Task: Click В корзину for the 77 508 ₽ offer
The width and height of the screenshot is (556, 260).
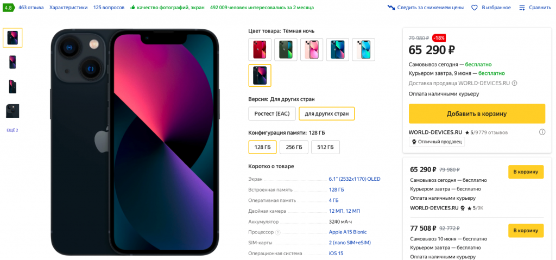Action: (526, 231)
